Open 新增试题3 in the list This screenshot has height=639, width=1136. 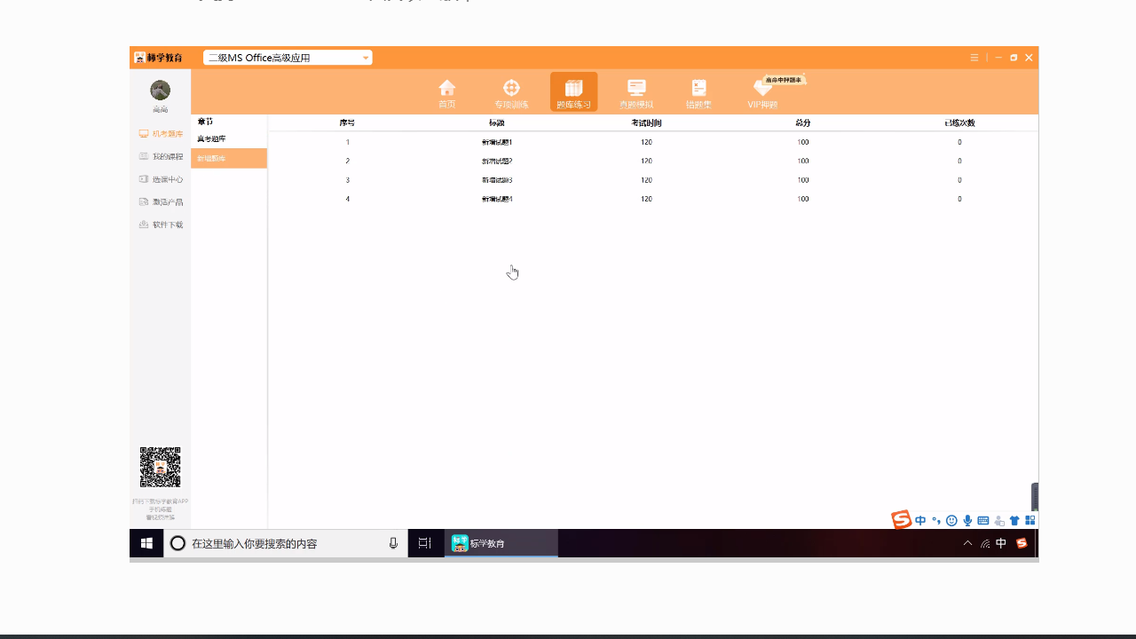click(497, 180)
